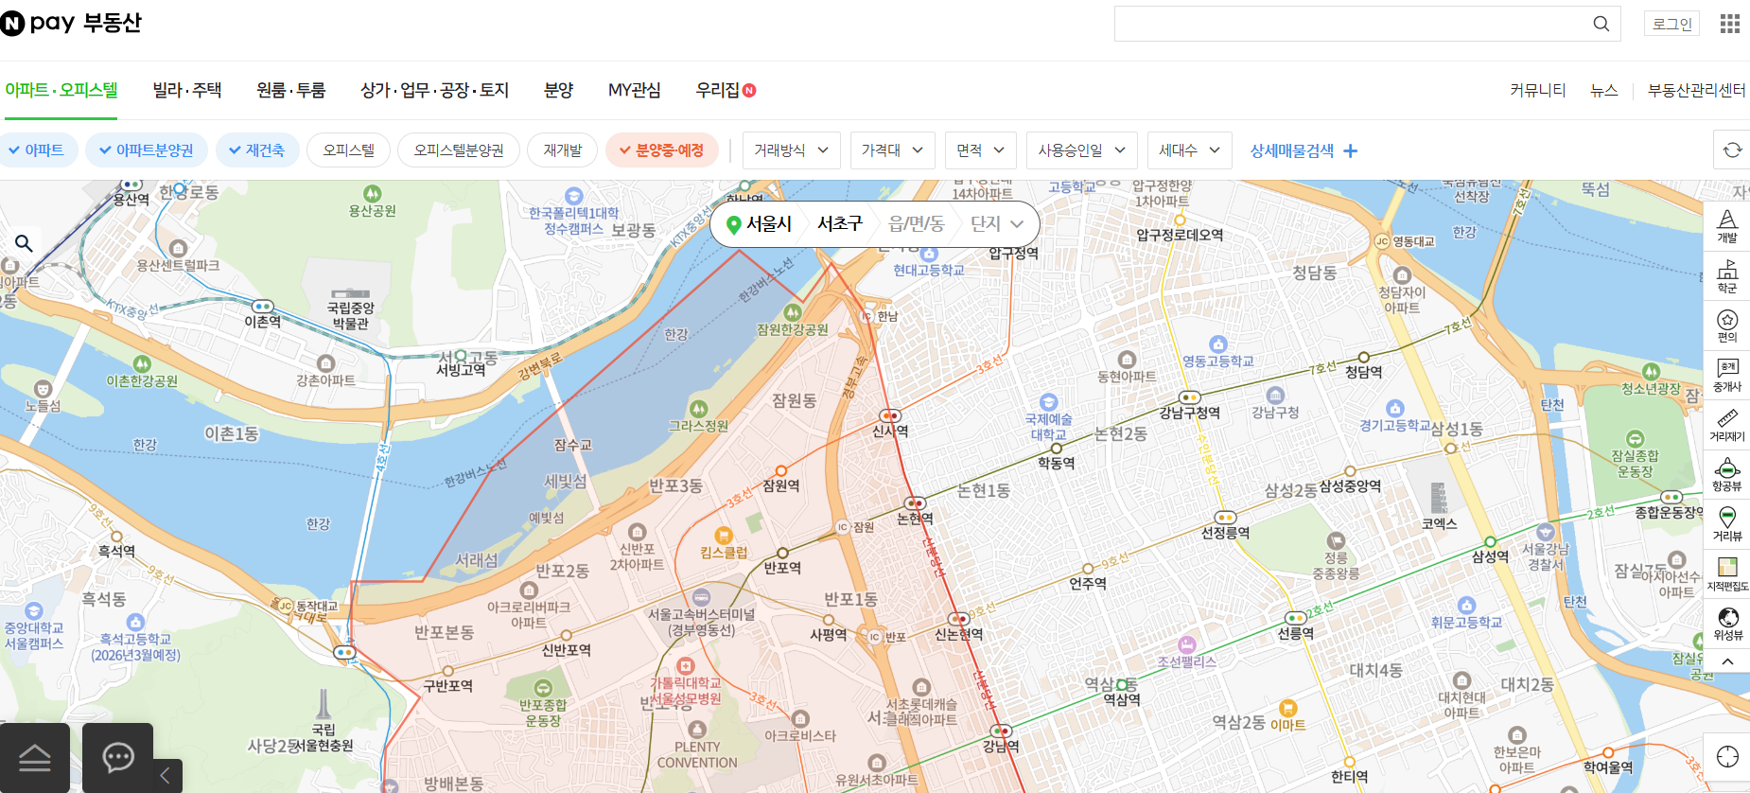Open the apps grid menu icon
1750x793 pixels.
[x=1730, y=24]
